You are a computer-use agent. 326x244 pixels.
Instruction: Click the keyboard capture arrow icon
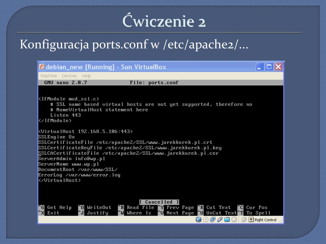pyautogui.click(x=251, y=220)
